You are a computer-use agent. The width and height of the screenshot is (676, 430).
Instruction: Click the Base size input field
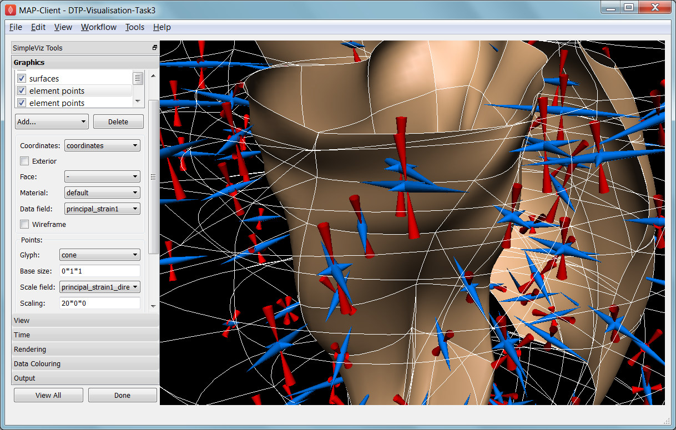[x=100, y=271]
